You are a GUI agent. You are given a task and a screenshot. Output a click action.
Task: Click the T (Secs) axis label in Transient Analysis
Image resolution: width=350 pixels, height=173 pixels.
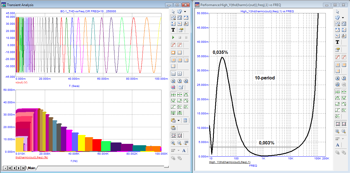click(74, 86)
